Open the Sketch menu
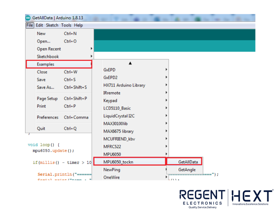Screen dimensions: 276x214 click(x=52, y=25)
